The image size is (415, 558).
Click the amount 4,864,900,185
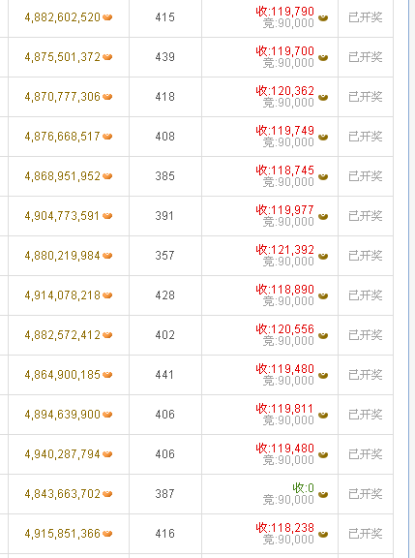tap(63, 375)
